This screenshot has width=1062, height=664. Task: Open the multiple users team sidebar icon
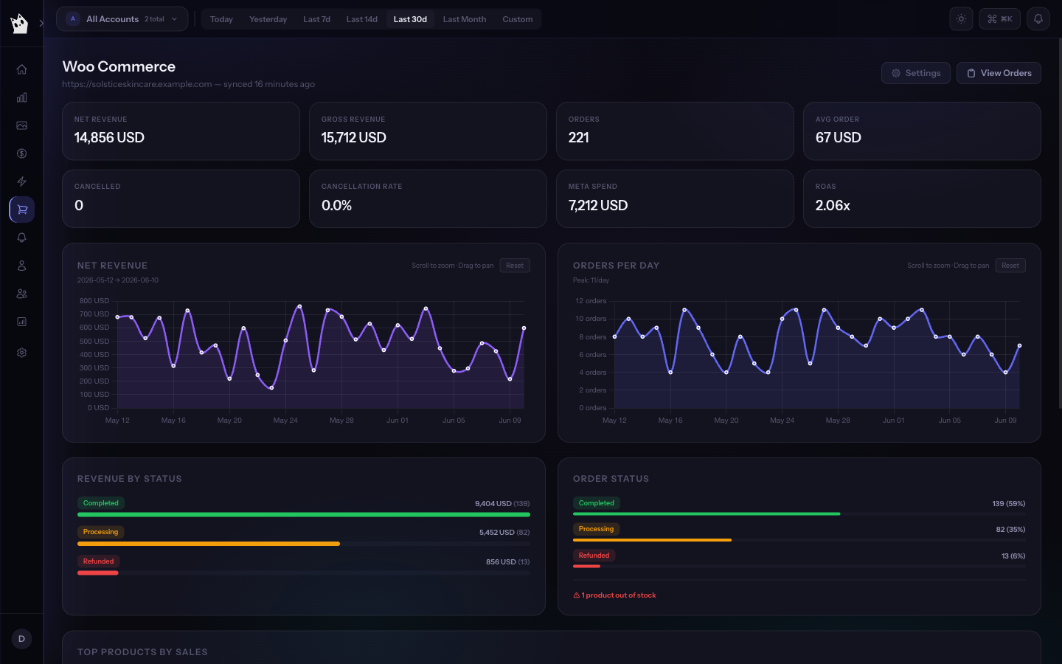[x=21, y=294]
